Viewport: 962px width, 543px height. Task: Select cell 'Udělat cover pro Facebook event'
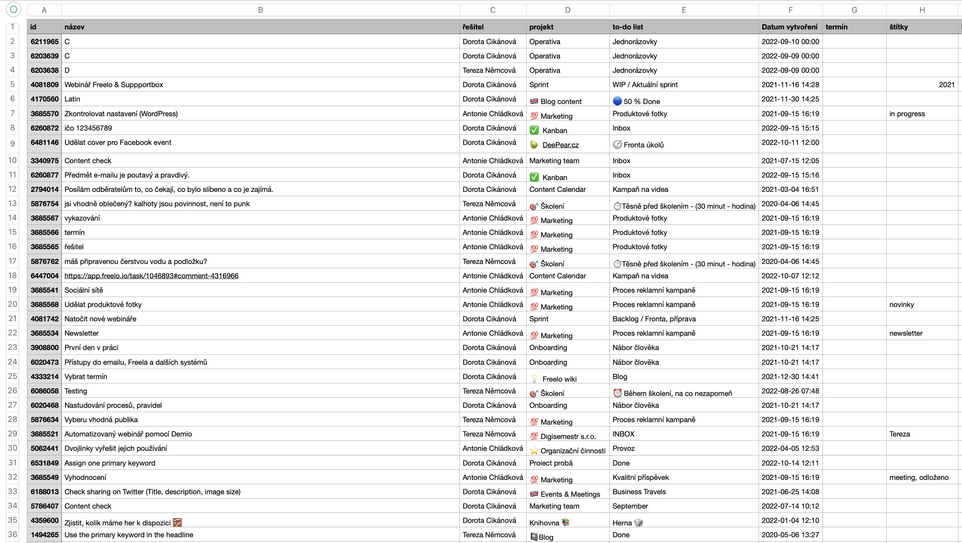point(260,144)
